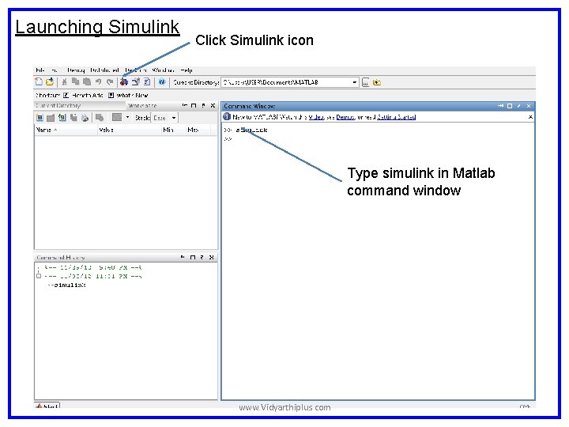Click the plot selection icon in Workspace
The image size is (569, 427).
coord(117,117)
